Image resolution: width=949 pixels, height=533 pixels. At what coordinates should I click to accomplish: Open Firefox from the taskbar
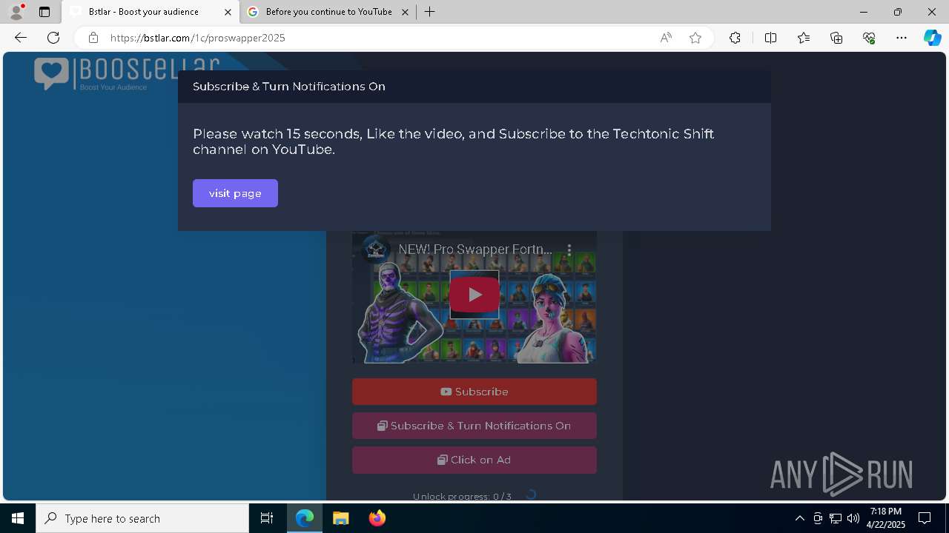(377, 518)
